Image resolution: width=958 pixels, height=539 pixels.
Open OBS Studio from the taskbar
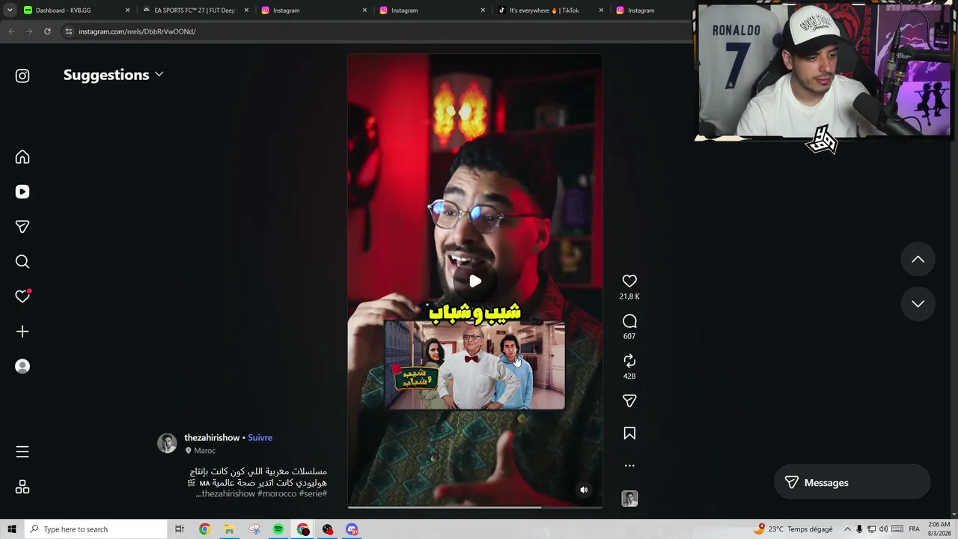click(x=328, y=529)
